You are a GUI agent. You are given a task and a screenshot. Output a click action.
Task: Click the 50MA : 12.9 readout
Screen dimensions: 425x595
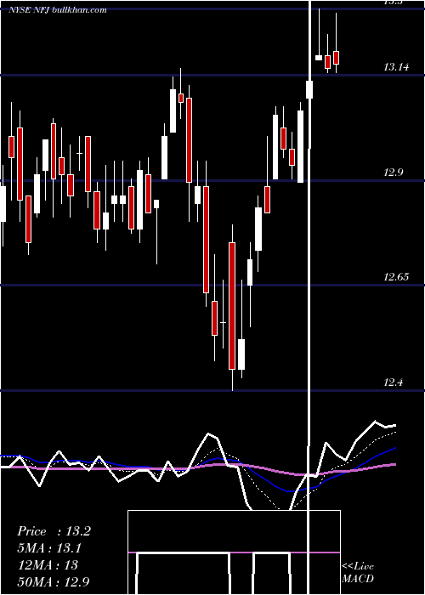pos(54,581)
